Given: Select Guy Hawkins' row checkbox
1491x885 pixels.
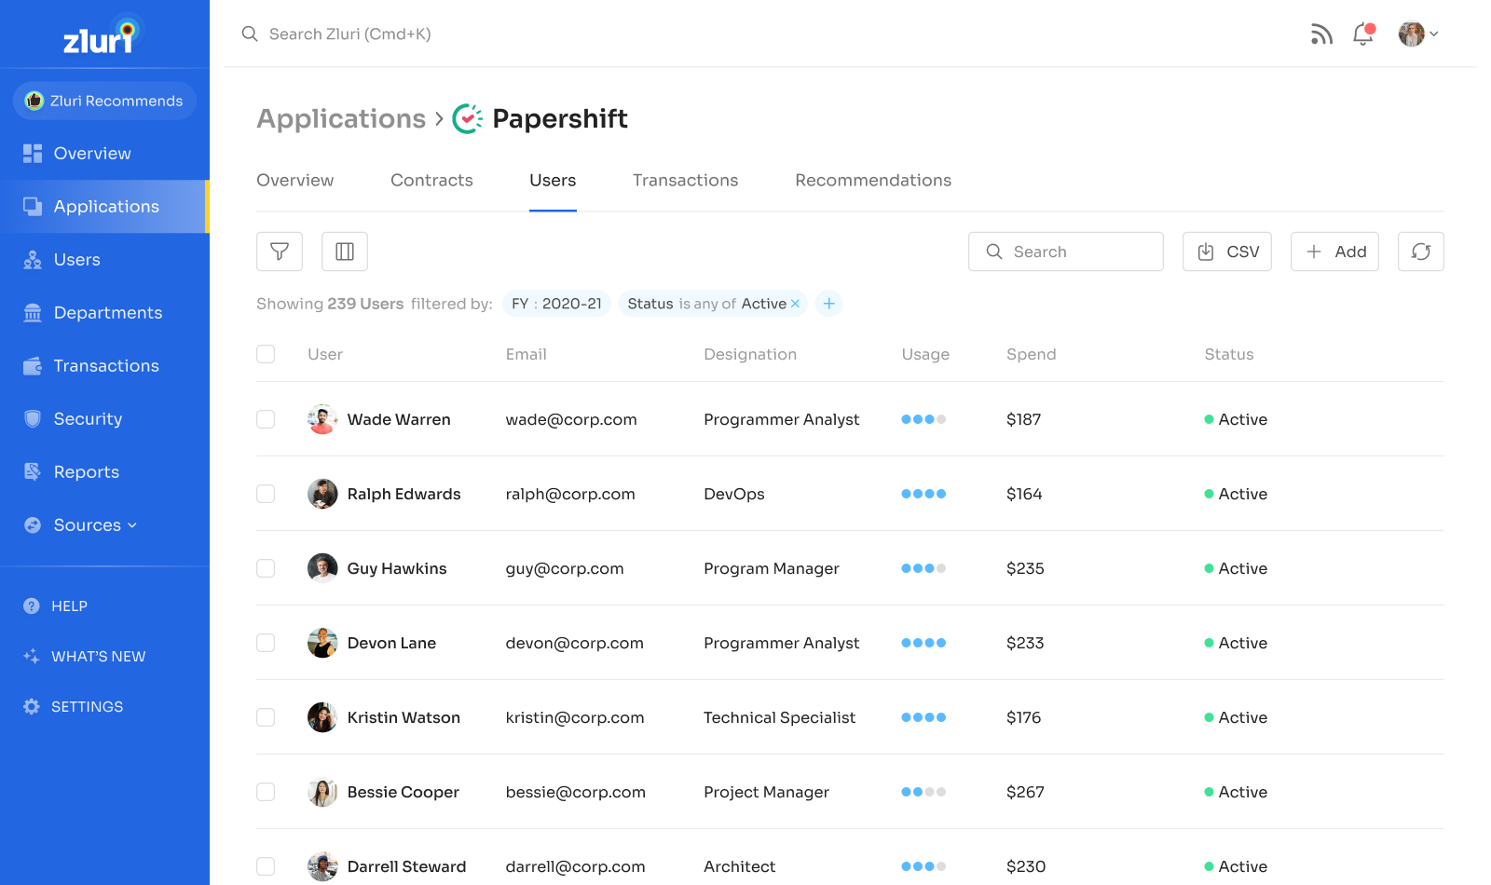Looking at the screenshot, I should (266, 568).
